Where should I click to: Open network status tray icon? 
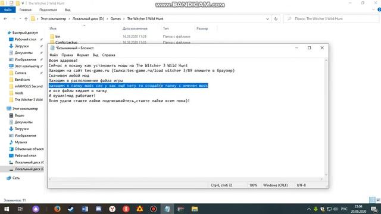click(329, 209)
